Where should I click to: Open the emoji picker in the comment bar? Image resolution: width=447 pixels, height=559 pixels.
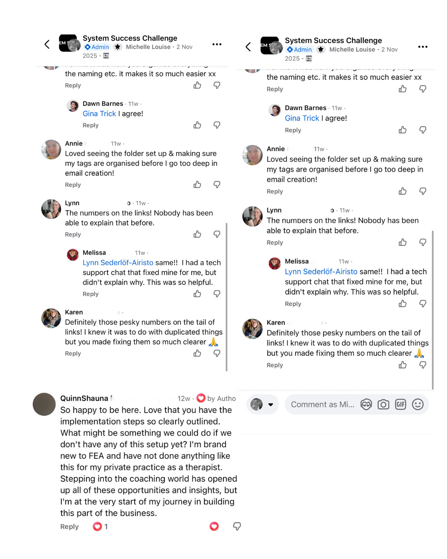pos(418,405)
